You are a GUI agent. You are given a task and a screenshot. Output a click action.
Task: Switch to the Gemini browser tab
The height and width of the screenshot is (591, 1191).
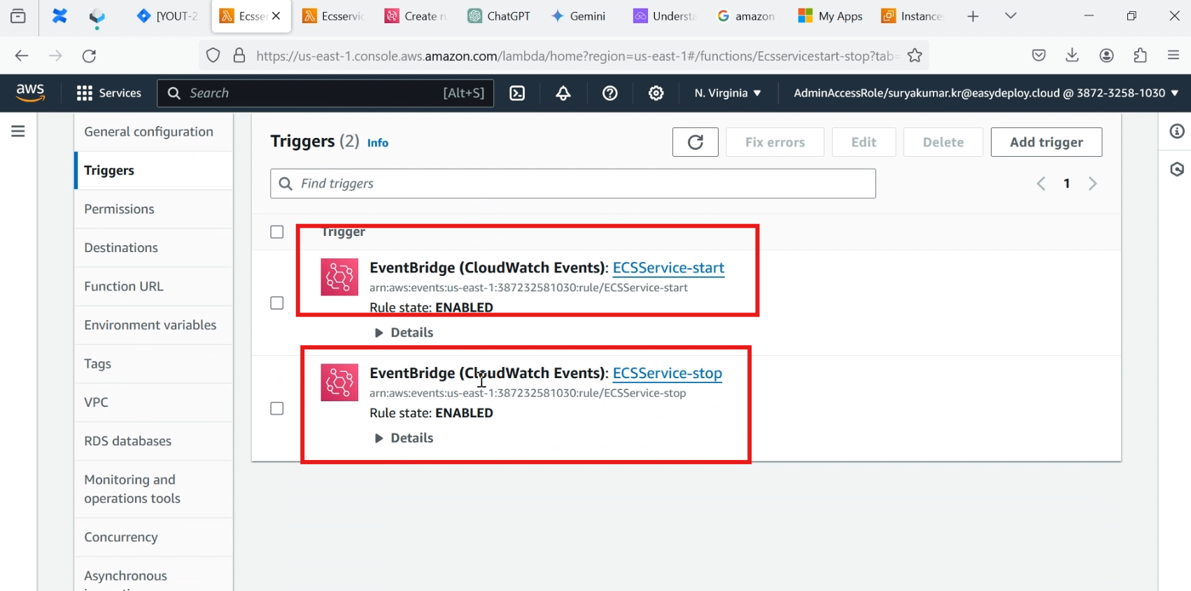point(579,16)
